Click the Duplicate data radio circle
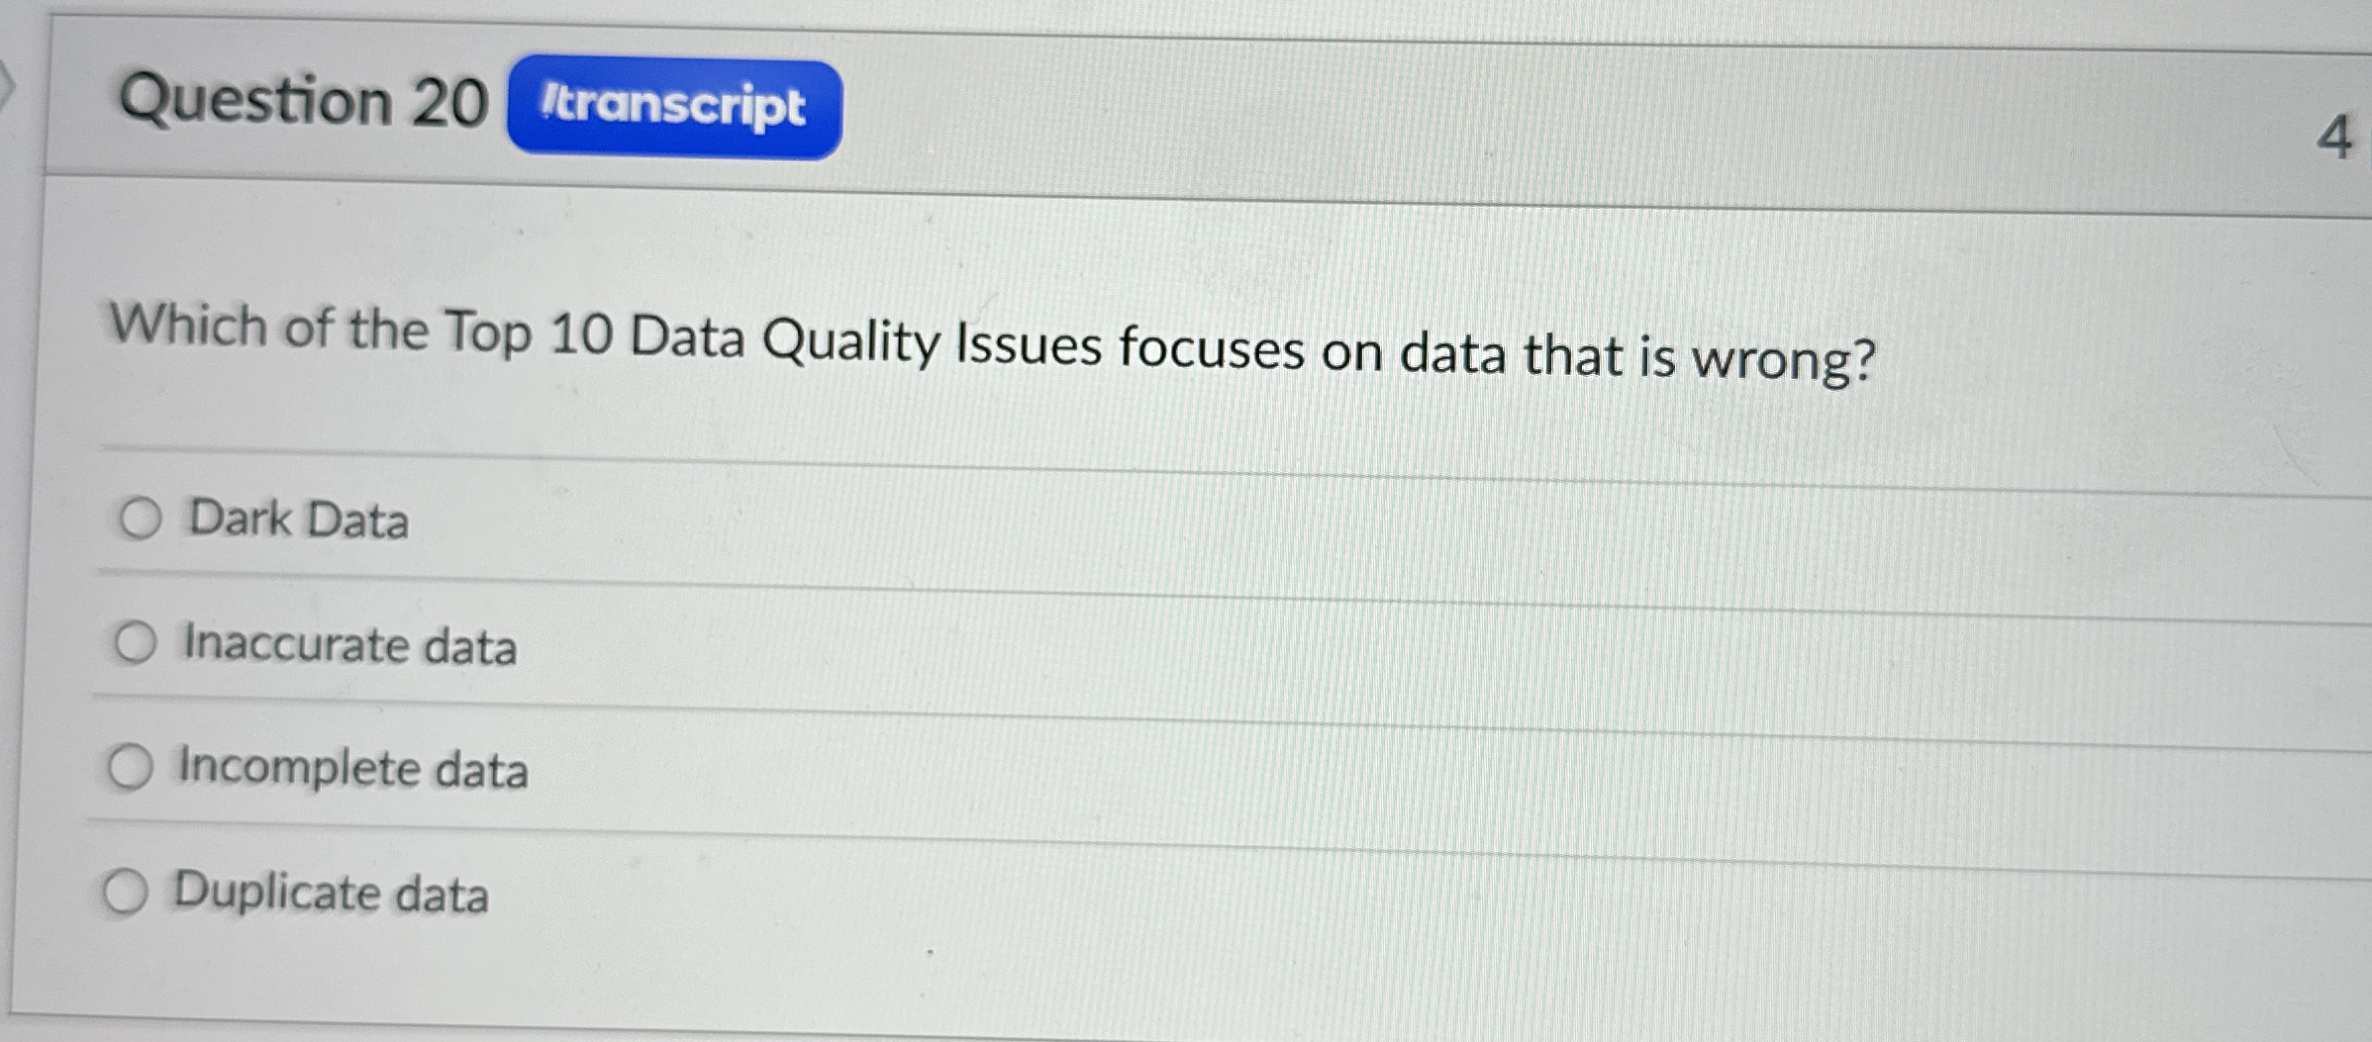This screenshot has height=1042, width=2372. tap(126, 892)
